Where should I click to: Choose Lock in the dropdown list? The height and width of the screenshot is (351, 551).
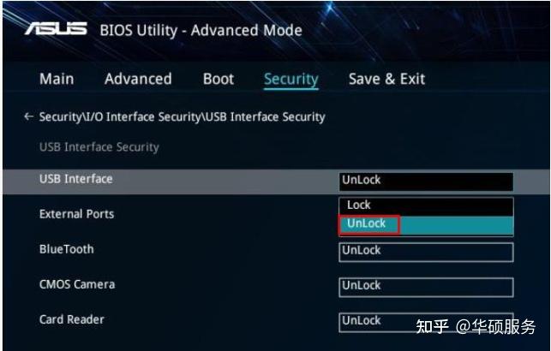point(359,205)
